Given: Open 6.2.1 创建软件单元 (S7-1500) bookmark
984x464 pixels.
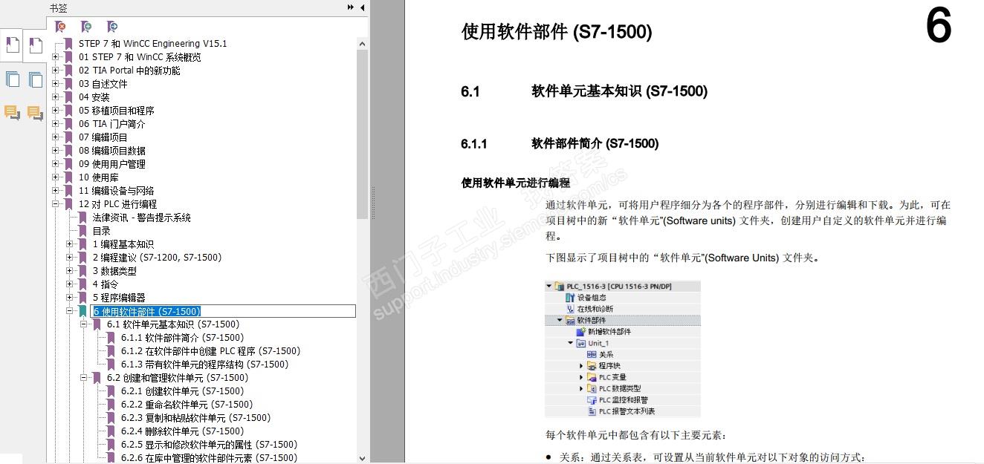Looking at the screenshot, I should coord(182,391).
